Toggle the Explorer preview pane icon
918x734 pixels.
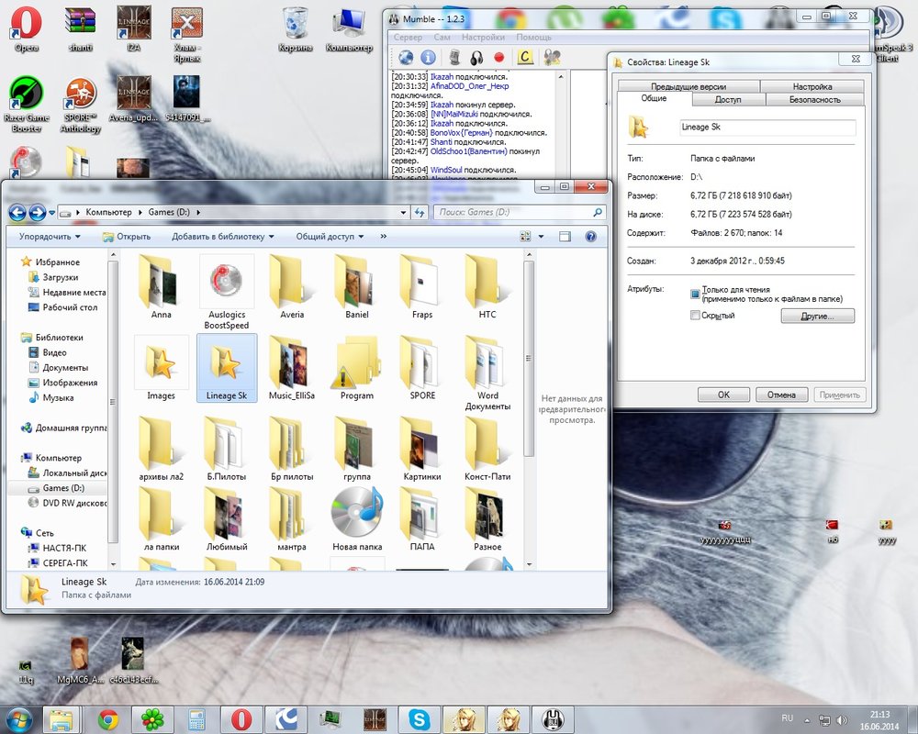565,237
